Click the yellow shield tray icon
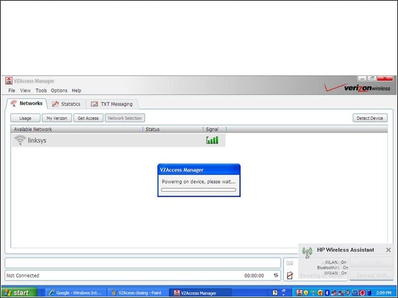The width and height of the screenshot is (398, 298). click(x=306, y=292)
